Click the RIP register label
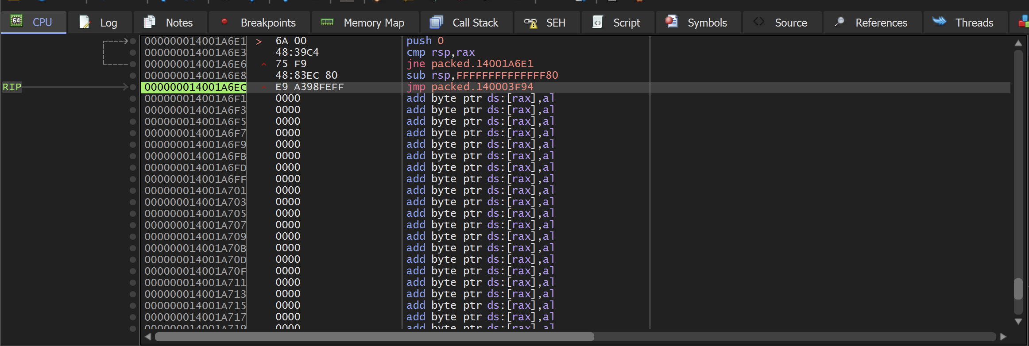This screenshot has height=346, width=1029. coord(12,87)
